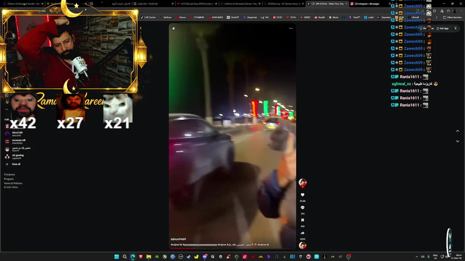Show more bookmarks with the overflow chevron
The width and height of the screenshot is (465, 261).
click(x=436, y=17)
